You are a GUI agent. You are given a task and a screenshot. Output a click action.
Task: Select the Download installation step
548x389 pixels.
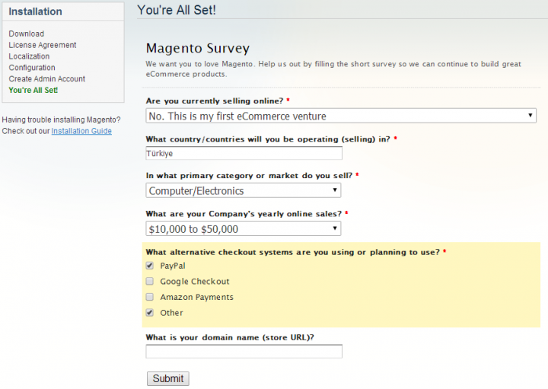[x=27, y=33]
